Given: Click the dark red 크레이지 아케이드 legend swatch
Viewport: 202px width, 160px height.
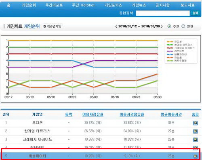Looking at the screenshot, I should (170, 48).
